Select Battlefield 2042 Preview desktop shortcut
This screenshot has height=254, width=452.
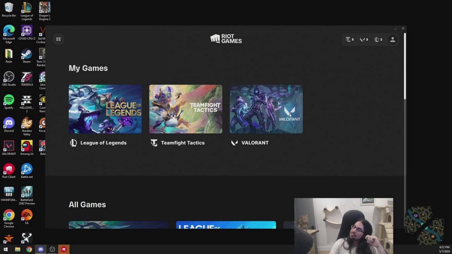tap(27, 196)
